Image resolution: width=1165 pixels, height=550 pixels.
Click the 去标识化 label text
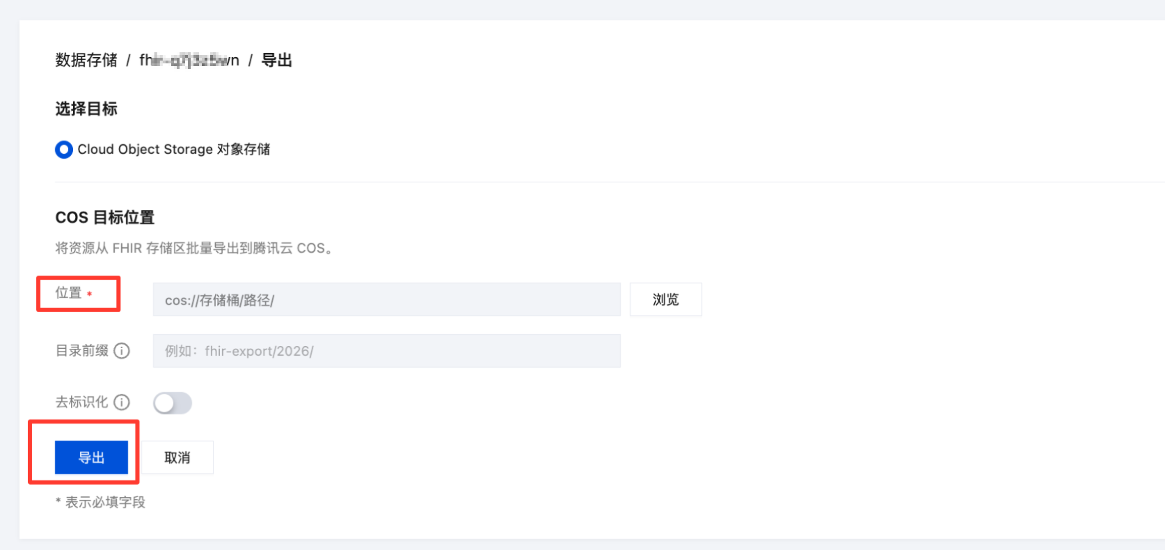[82, 402]
